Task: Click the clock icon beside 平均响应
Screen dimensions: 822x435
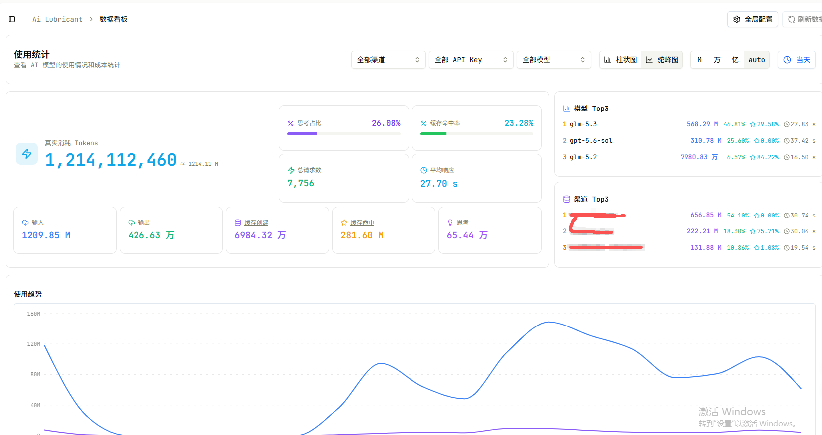Action: tap(424, 170)
